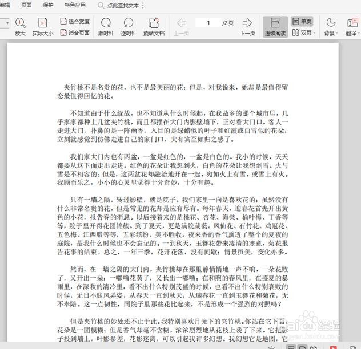Open the 编辑 menu tab
This screenshot has height=349, width=361.
(5, 5)
